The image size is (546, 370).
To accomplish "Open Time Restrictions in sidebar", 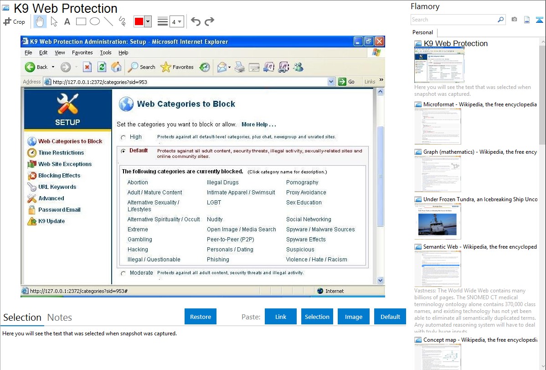I will click(61, 153).
